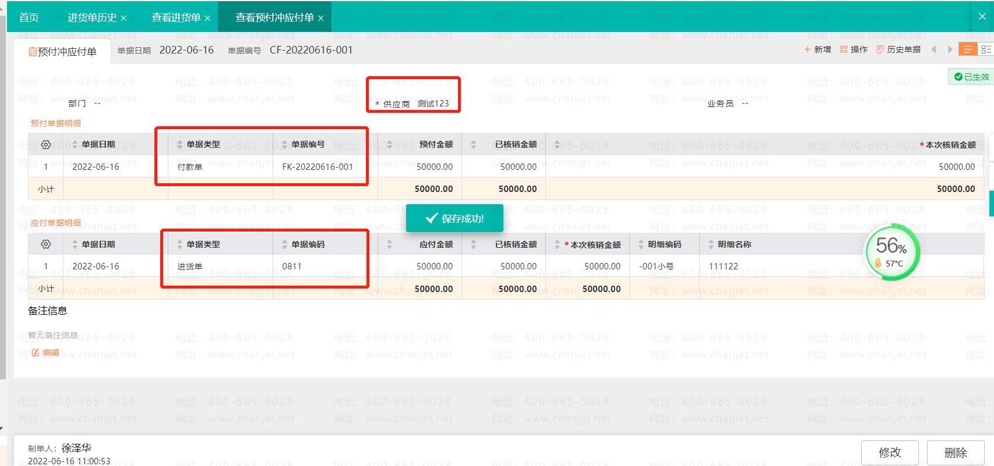Click the 新增 plus button
Viewport: 994px width, 466px height.
pyautogui.click(x=817, y=49)
